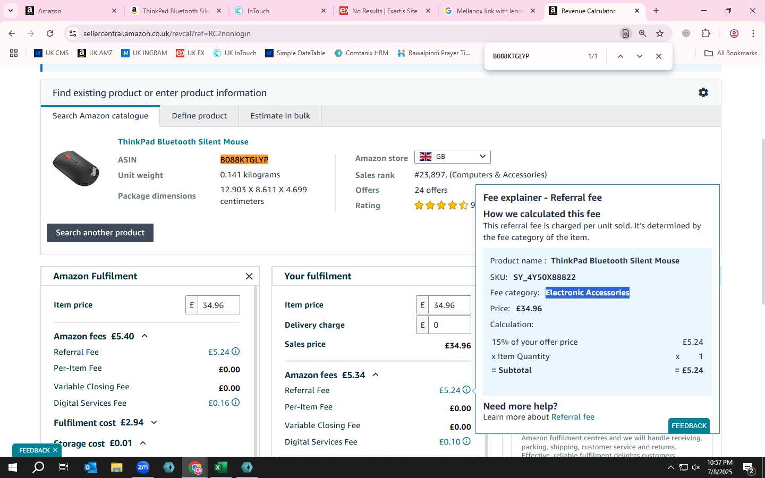This screenshot has width=765, height=478.
Task: Click the mouse product thumbnail image
Action: [x=76, y=168]
